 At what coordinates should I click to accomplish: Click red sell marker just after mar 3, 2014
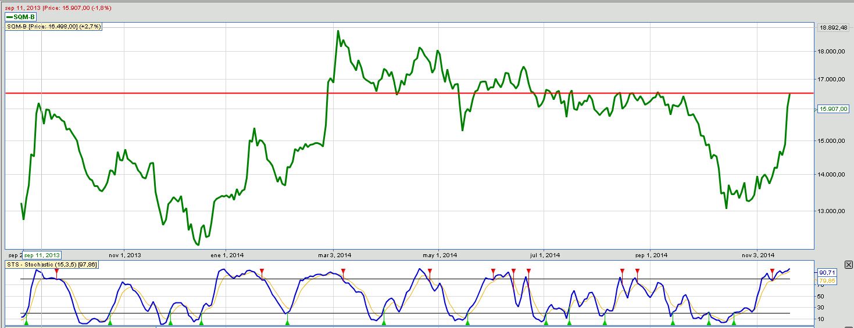tap(344, 271)
